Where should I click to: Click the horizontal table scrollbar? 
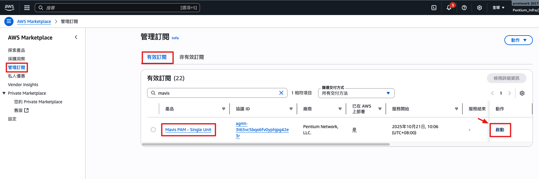pos(265,144)
